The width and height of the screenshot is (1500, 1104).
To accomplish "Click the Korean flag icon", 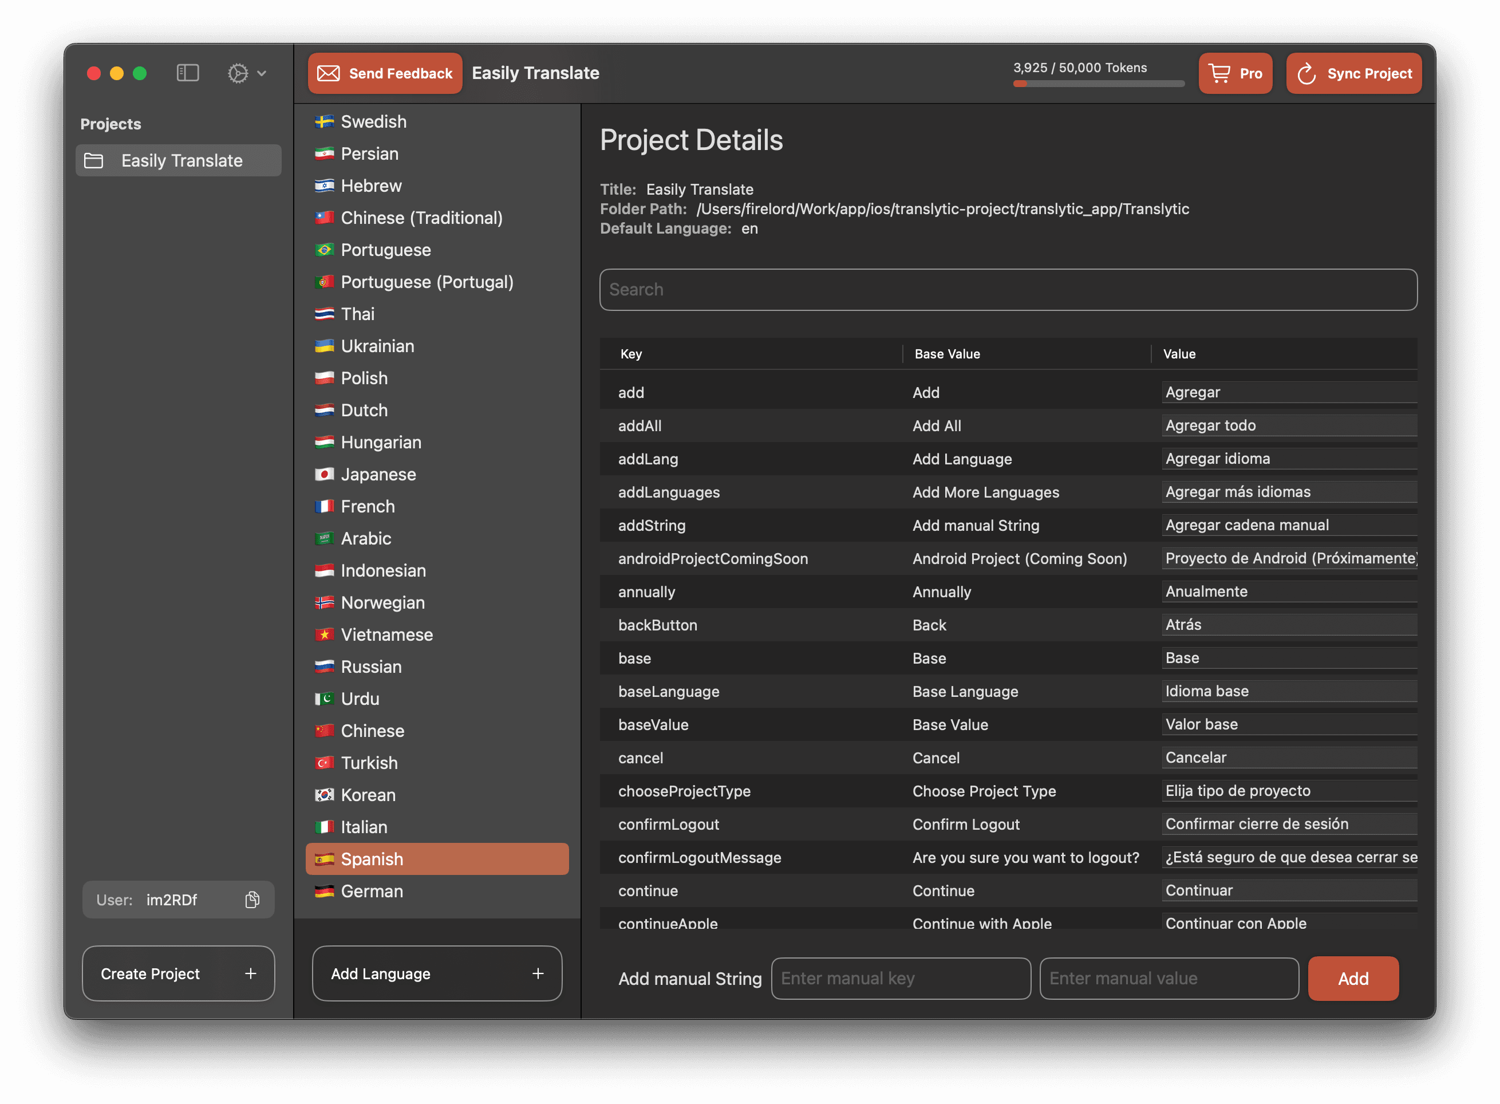I will click(x=324, y=795).
